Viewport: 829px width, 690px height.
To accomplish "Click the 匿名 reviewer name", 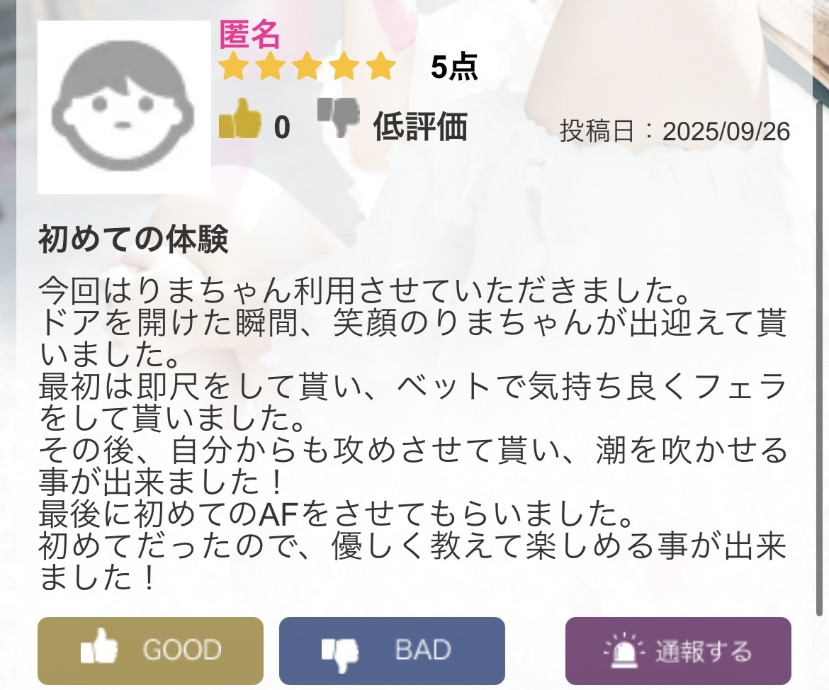I will 249,35.
